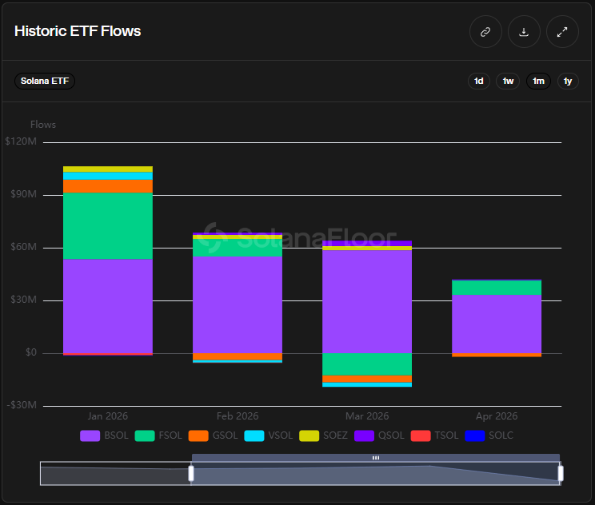Download the chart data
Image resolution: width=595 pixels, height=505 pixels.
click(x=524, y=32)
